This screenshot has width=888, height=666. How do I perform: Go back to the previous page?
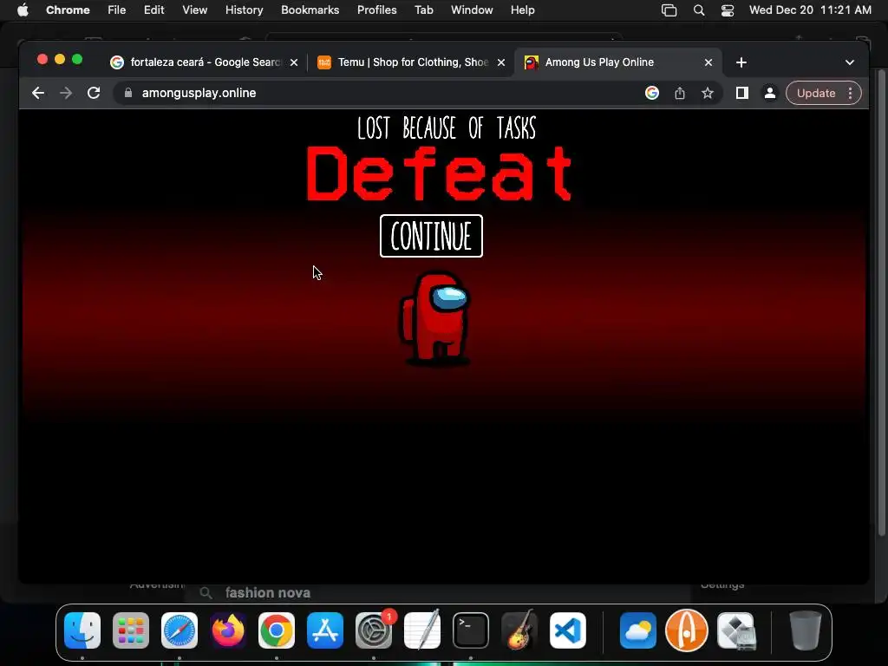[38, 93]
